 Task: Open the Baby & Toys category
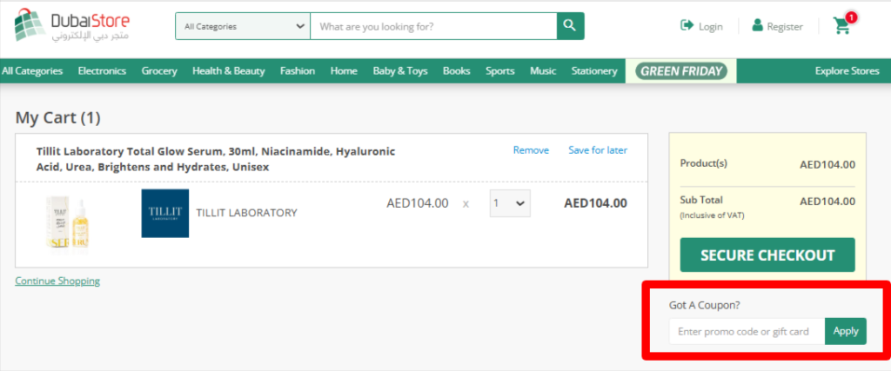coord(399,71)
